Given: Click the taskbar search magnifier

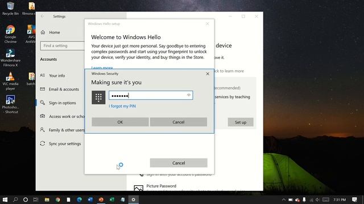Looking at the screenshot, I should [x=15, y=199].
